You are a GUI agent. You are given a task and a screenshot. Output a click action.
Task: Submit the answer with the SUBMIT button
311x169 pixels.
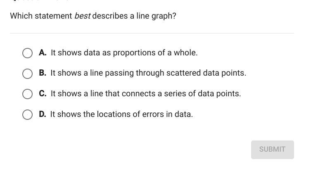point(272,150)
